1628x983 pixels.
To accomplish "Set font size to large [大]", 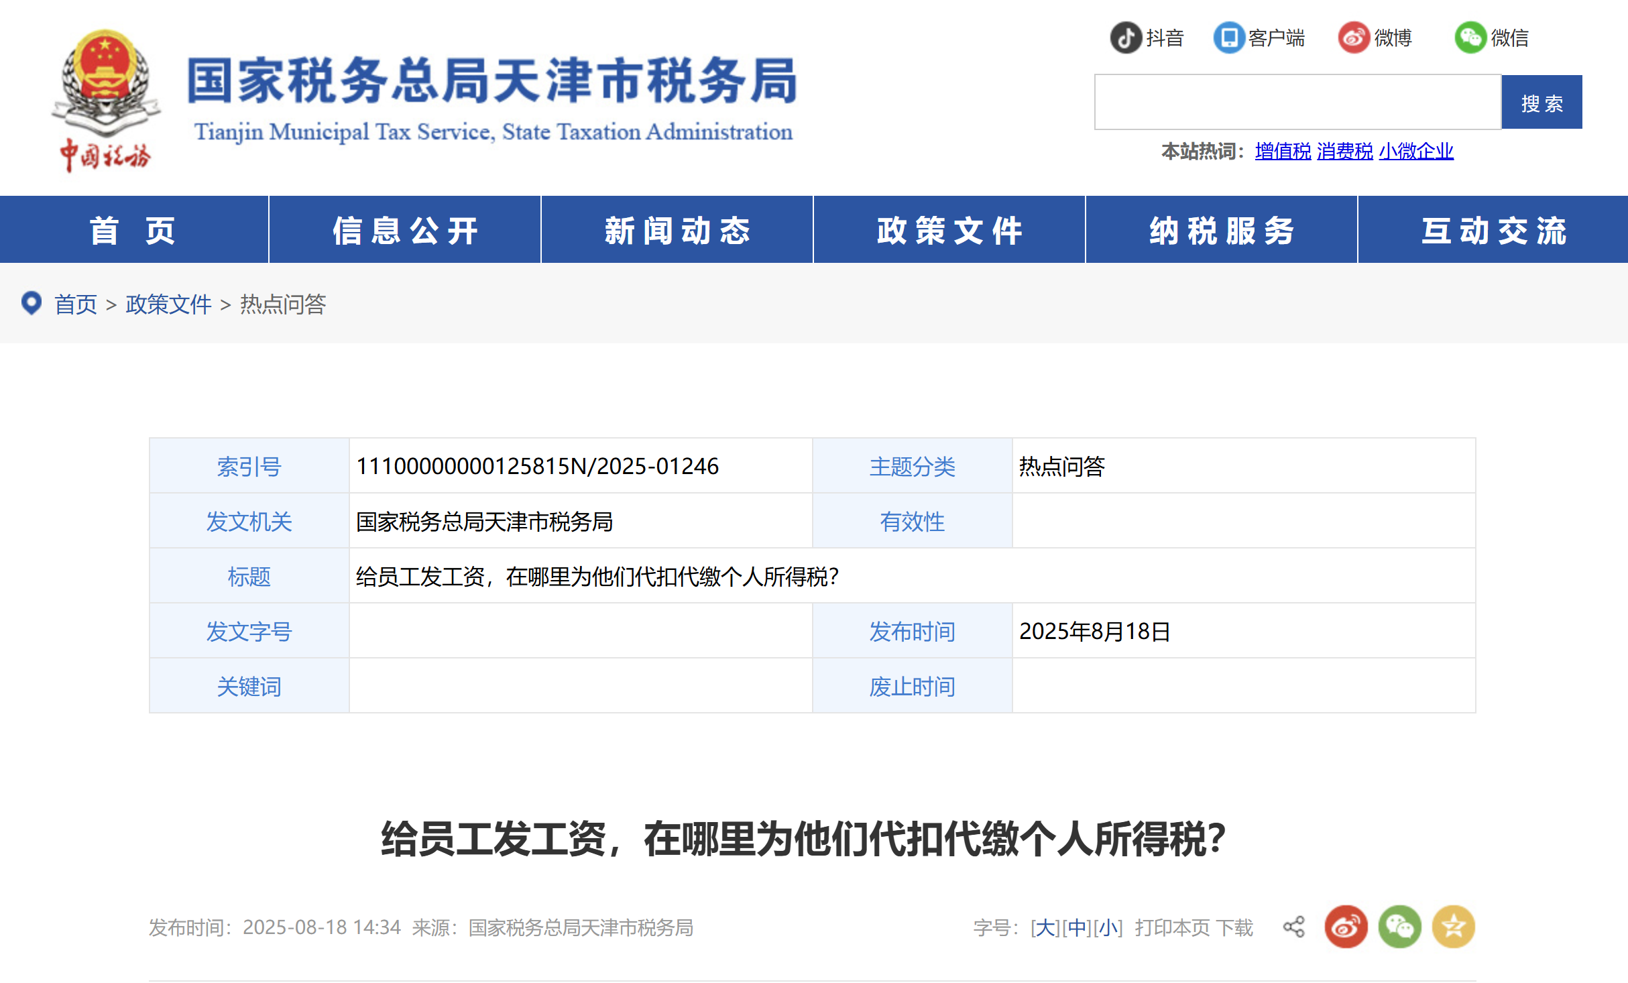I will 1045,928.
